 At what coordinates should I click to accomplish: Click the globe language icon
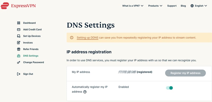coord(192,6)
